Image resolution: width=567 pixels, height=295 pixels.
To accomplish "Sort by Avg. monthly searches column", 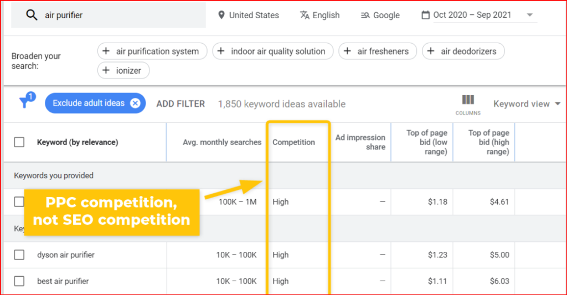I will coord(222,142).
